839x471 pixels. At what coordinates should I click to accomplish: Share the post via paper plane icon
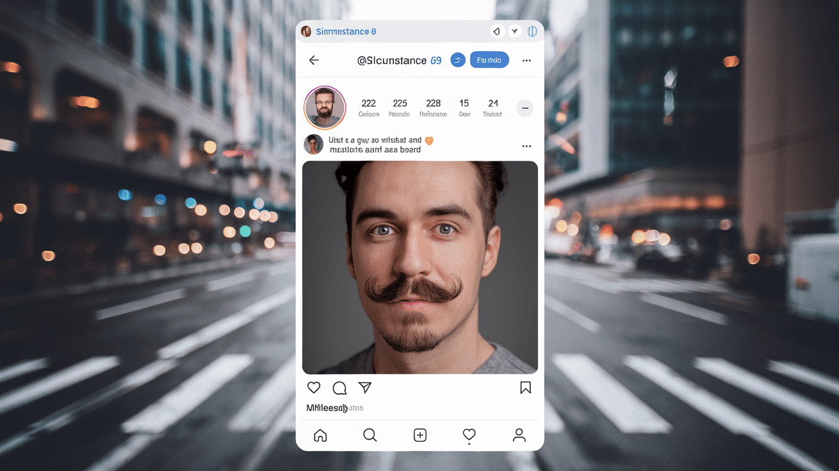(x=365, y=388)
